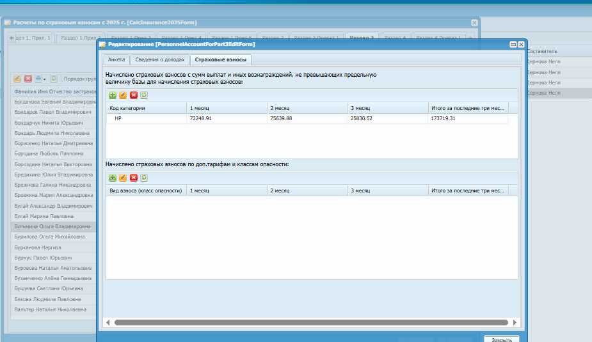Click scrollbar left arrow in edit dialog
592x342 pixels.
(x=108, y=322)
